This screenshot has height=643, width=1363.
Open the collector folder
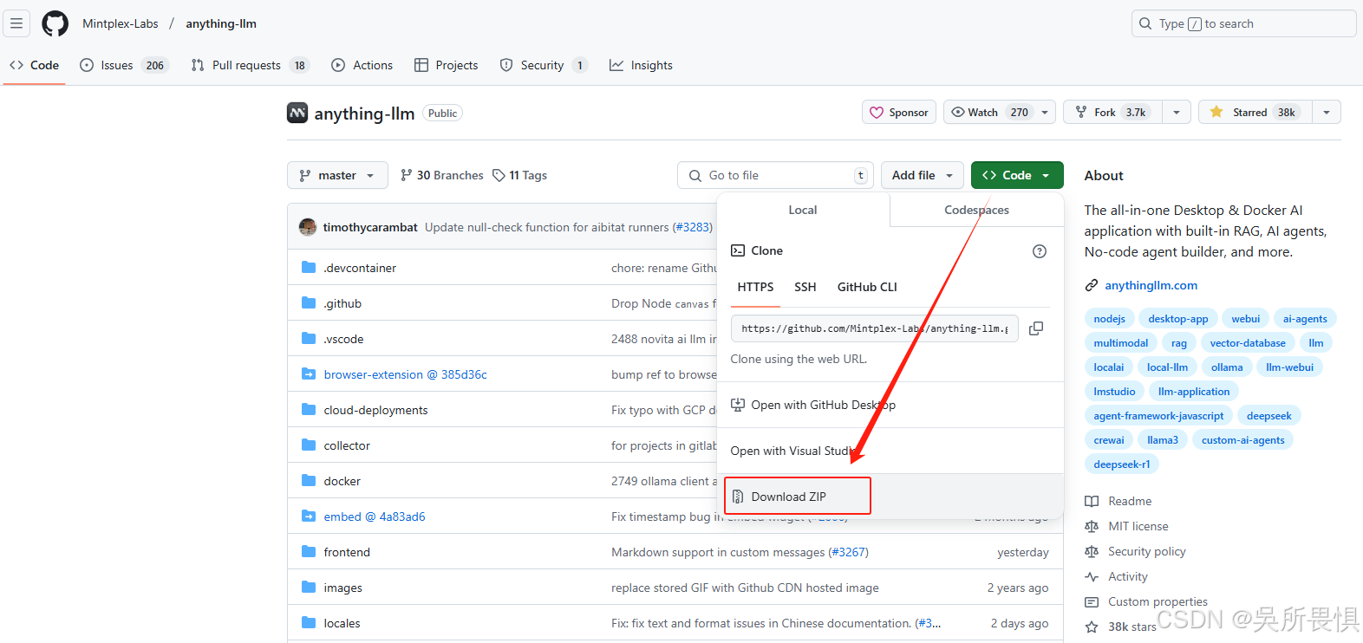click(x=347, y=445)
